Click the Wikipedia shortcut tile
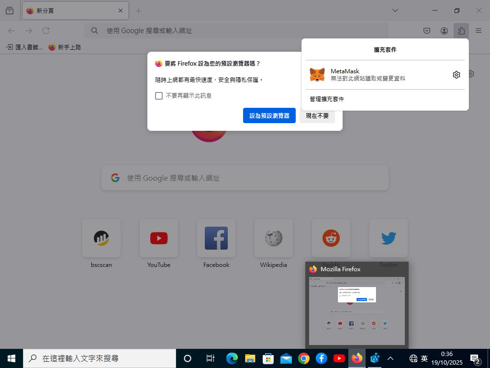Image resolution: width=490 pixels, height=368 pixels. point(274,238)
